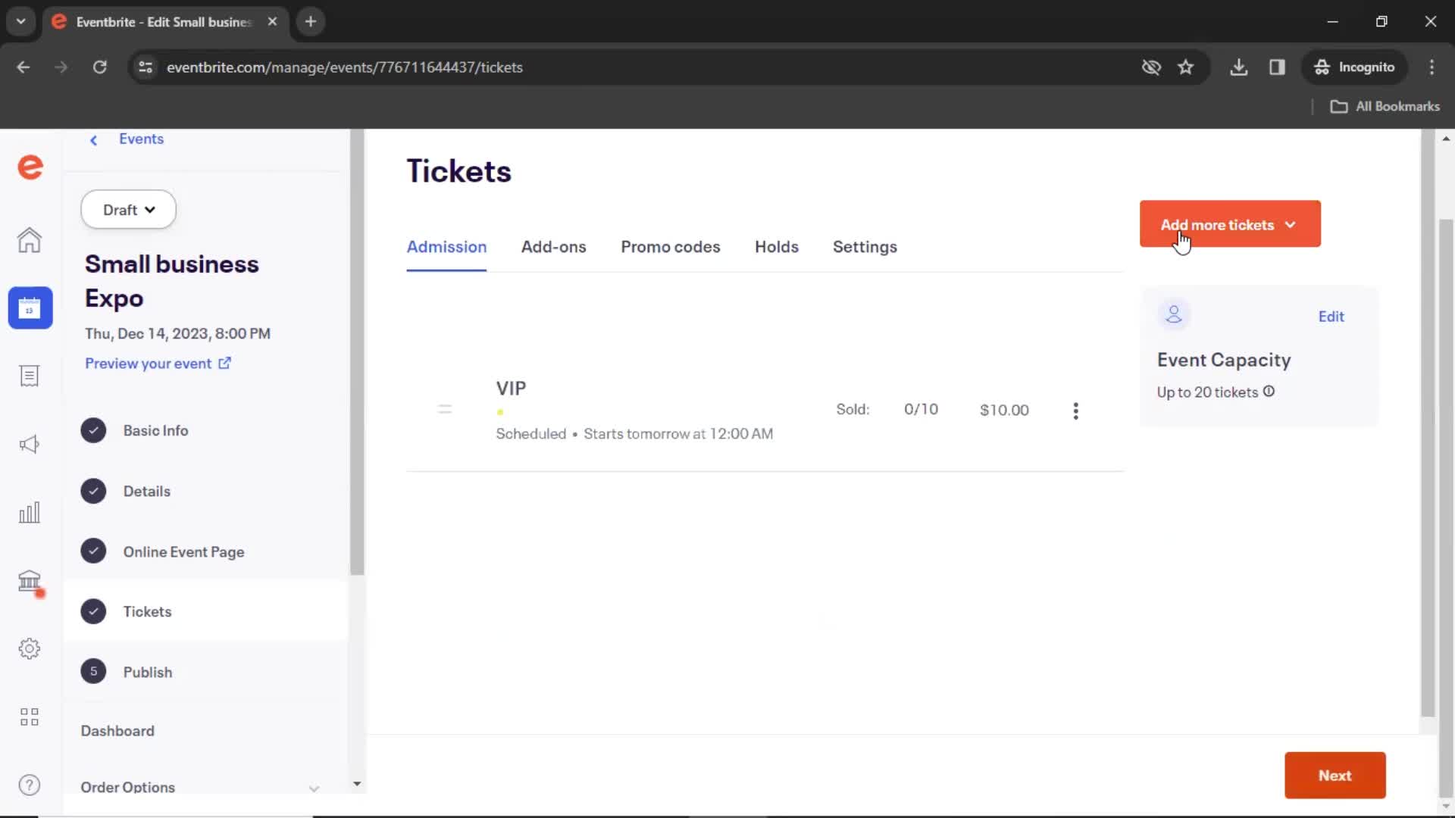
Task: Click the back chevron next to Events
Action: (x=93, y=140)
